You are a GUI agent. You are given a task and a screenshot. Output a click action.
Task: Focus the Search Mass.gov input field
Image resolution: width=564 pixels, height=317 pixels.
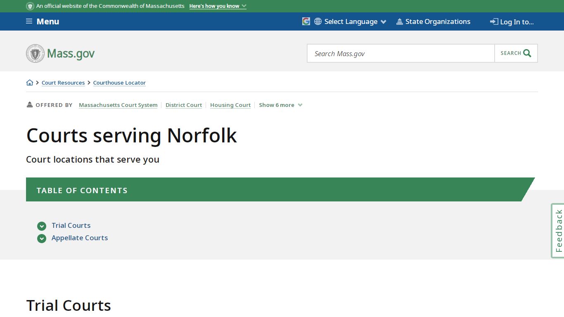click(x=401, y=53)
